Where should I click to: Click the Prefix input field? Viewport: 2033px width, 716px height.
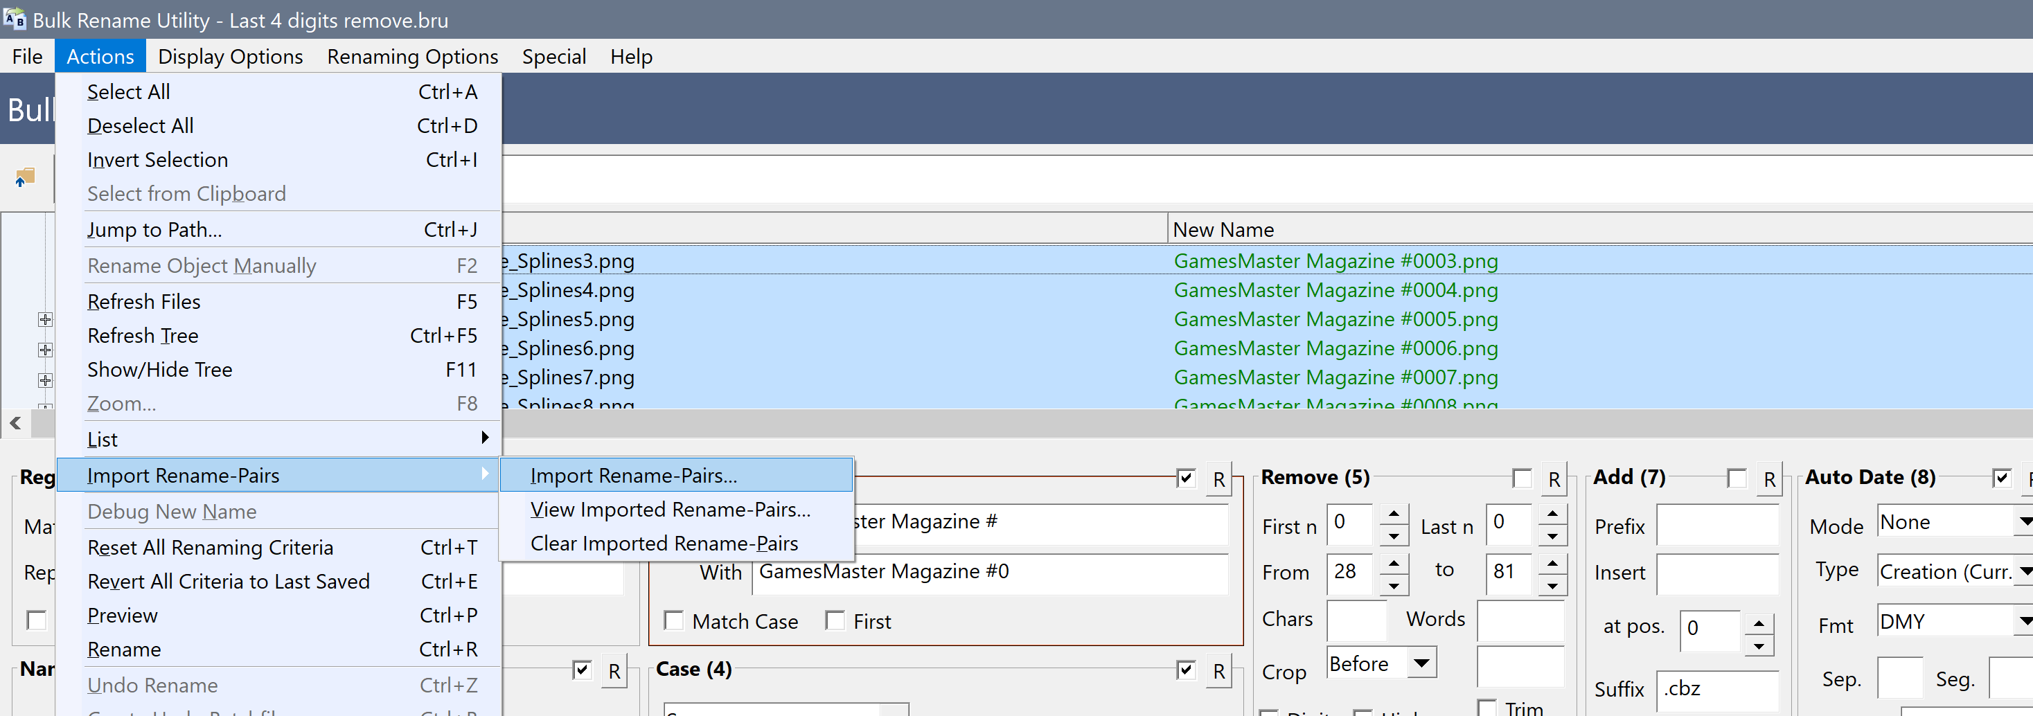tap(1717, 524)
